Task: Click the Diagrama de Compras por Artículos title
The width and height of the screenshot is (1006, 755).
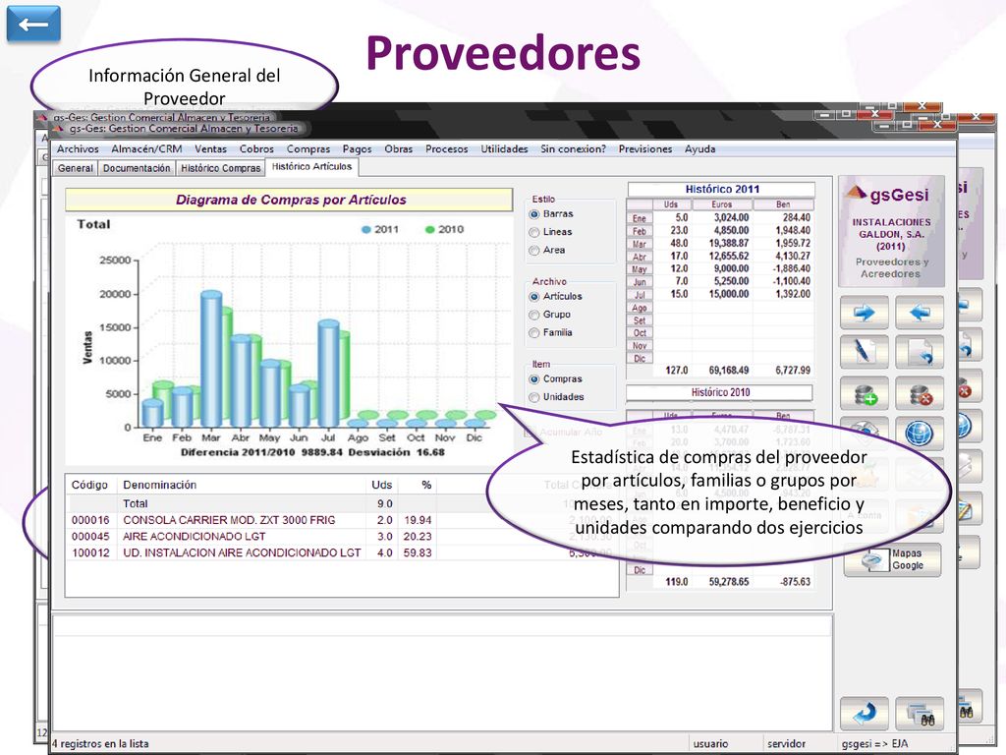Action: tap(291, 200)
